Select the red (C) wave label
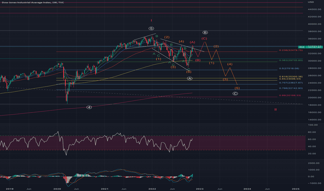 point(204,39)
